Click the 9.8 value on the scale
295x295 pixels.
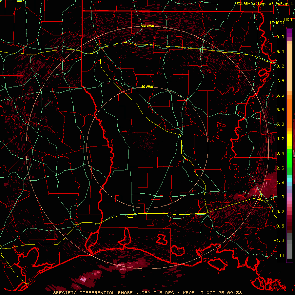(x=280, y=37)
